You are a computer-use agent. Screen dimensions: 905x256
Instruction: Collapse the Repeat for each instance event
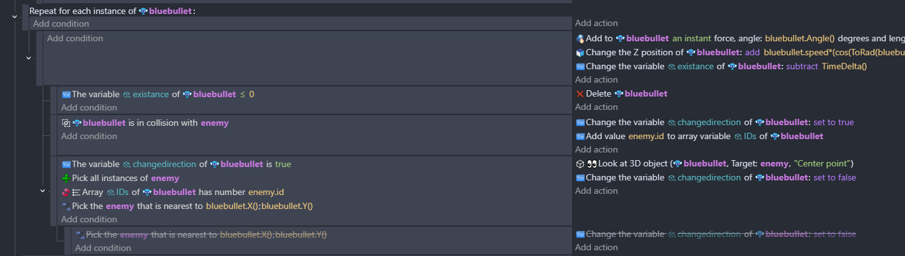click(15, 17)
